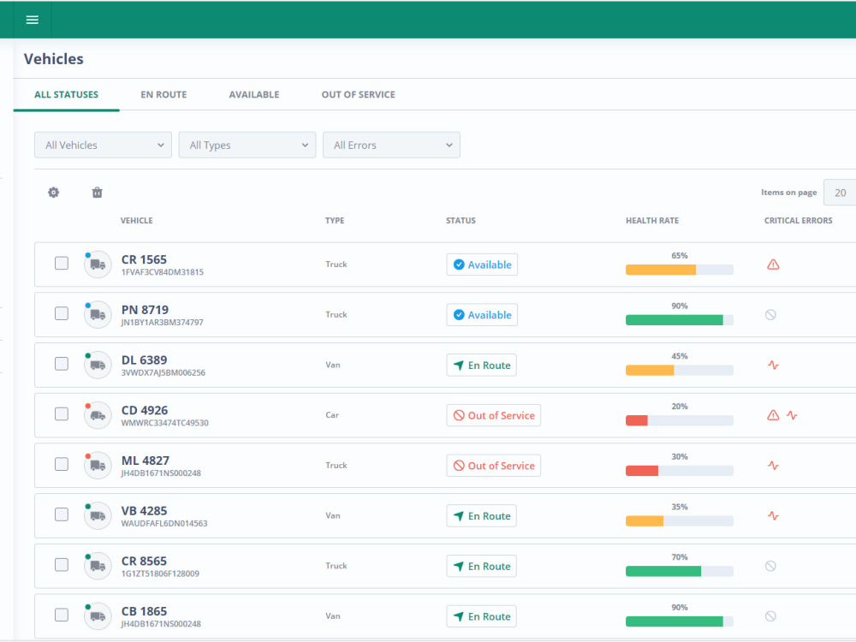This screenshot has width=856, height=642.
Task: Click Out of Service status for ML 4827
Action: tap(494, 466)
